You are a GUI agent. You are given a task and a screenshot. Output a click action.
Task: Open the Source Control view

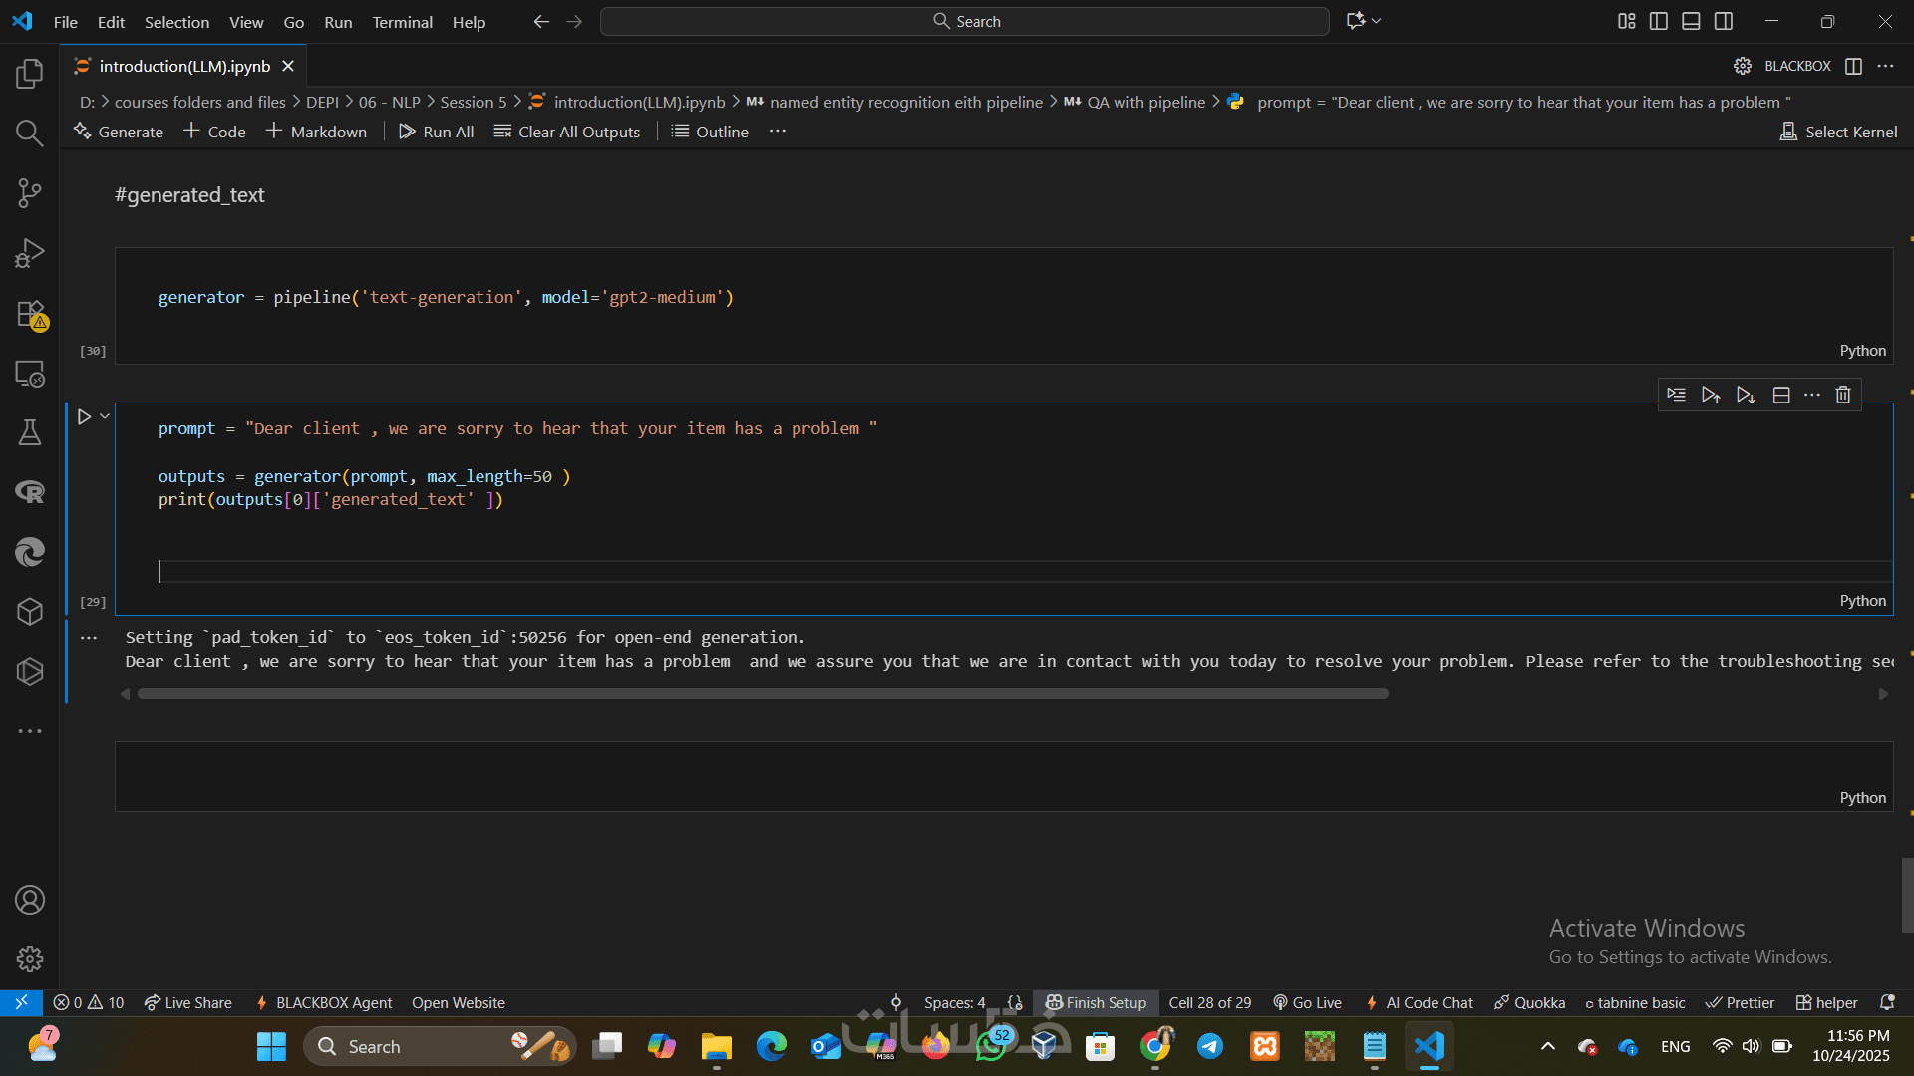(x=30, y=193)
